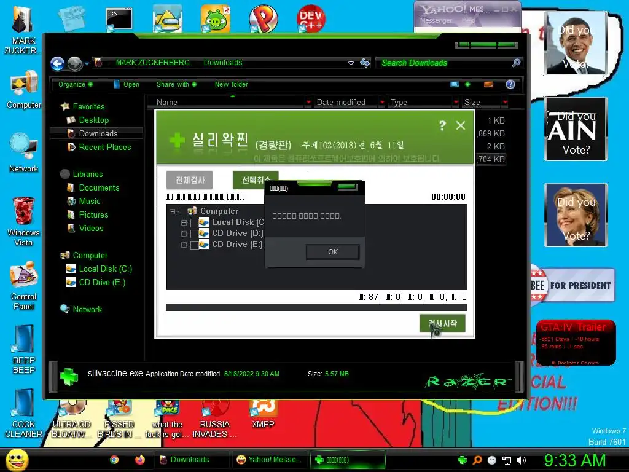Image resolution: width=629 pixels, height=472 pixels.
Task: Click the Forward arrow in Explorer
Action: tap(74, 63)
